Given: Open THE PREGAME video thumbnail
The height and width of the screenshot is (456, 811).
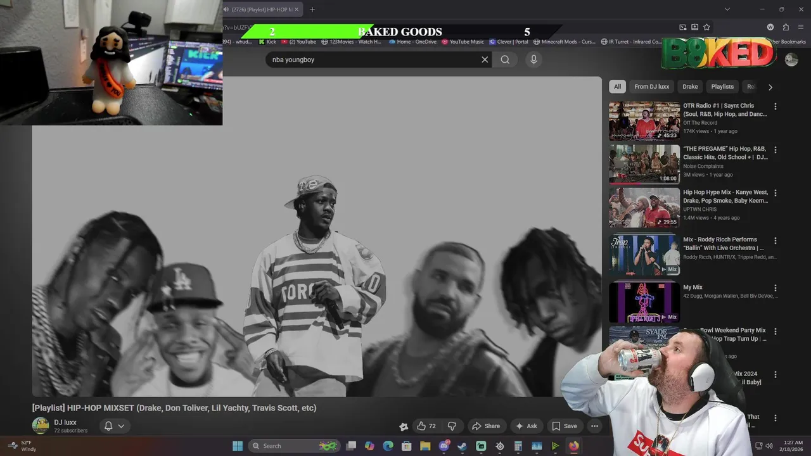Looking at the screenshot, I should tap(644, 165).
